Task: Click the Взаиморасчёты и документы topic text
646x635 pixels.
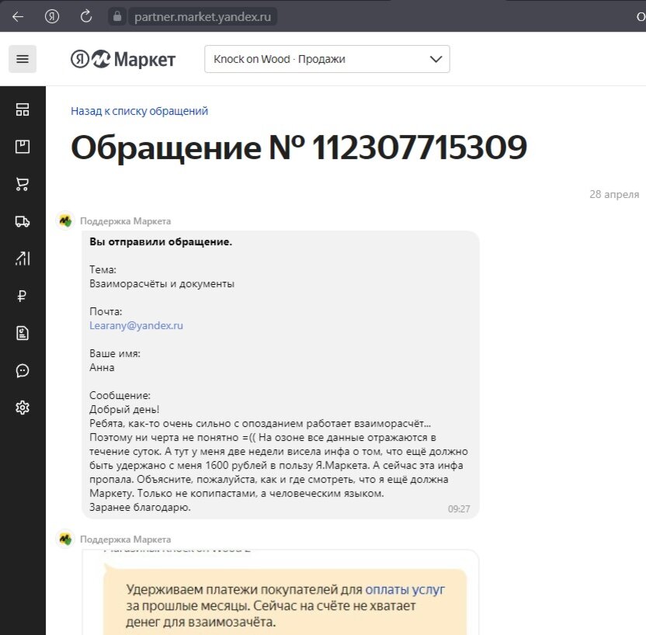Action: [x=162, y=284]
